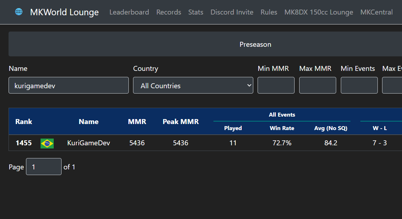
Task: Sort by the Name column header
Action: 89,122
